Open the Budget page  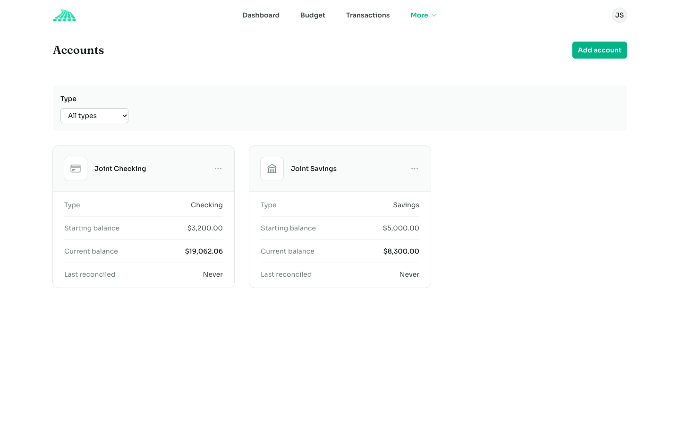tap(313, 15)
